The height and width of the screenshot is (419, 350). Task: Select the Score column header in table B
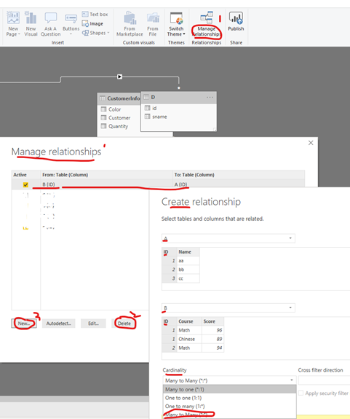[x=212, y=321]
